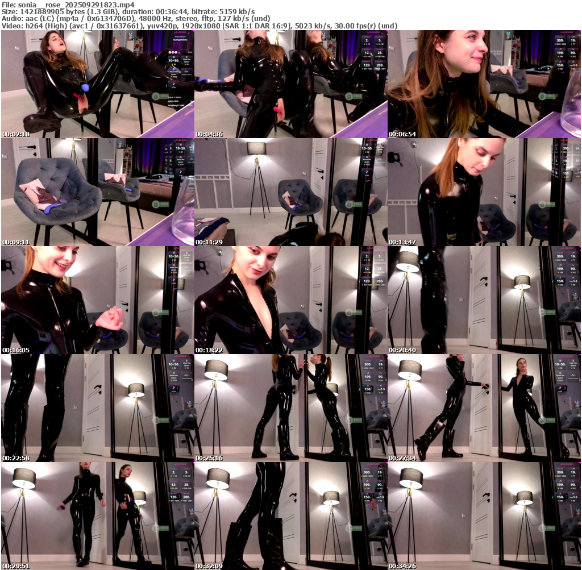Select the frame at 00:13:47
This screenshot has width=582, height=570.
(484, 192)
